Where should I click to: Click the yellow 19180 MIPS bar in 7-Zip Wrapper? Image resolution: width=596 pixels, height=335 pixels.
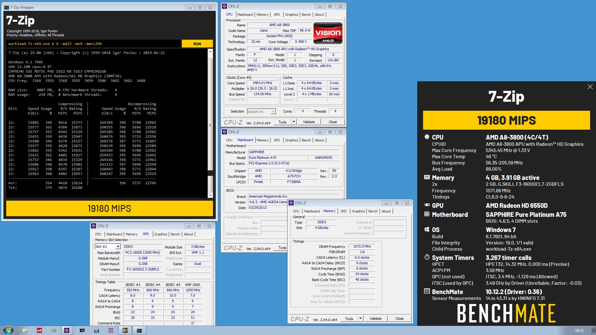coord(109,208)
